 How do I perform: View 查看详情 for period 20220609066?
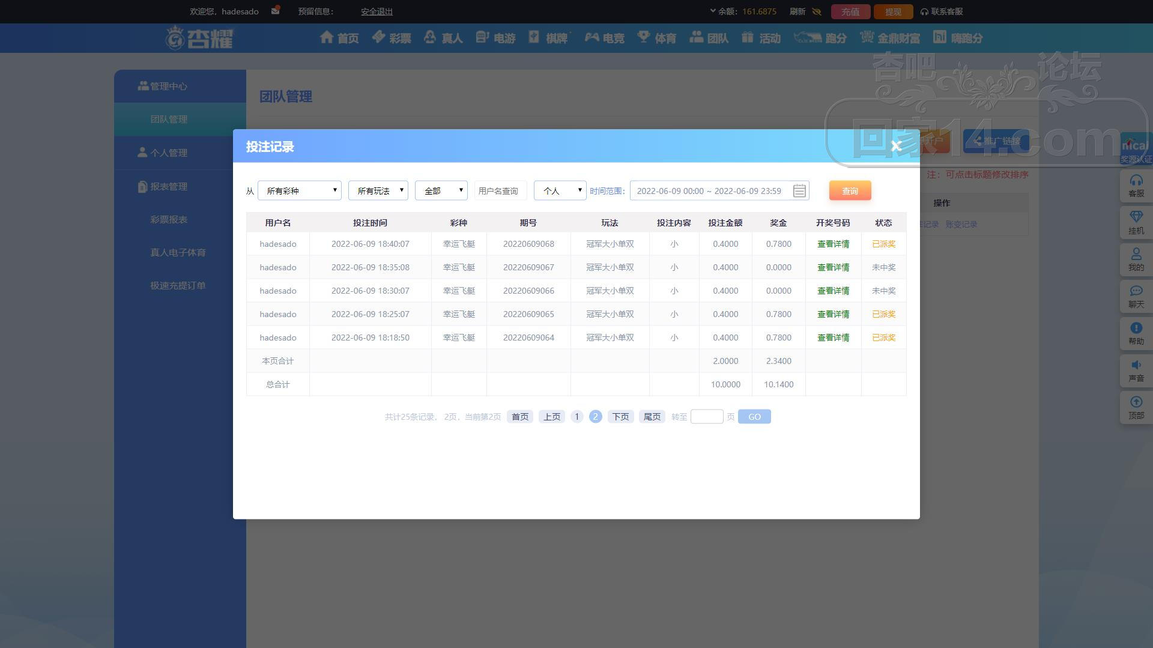tap(833, 291)
